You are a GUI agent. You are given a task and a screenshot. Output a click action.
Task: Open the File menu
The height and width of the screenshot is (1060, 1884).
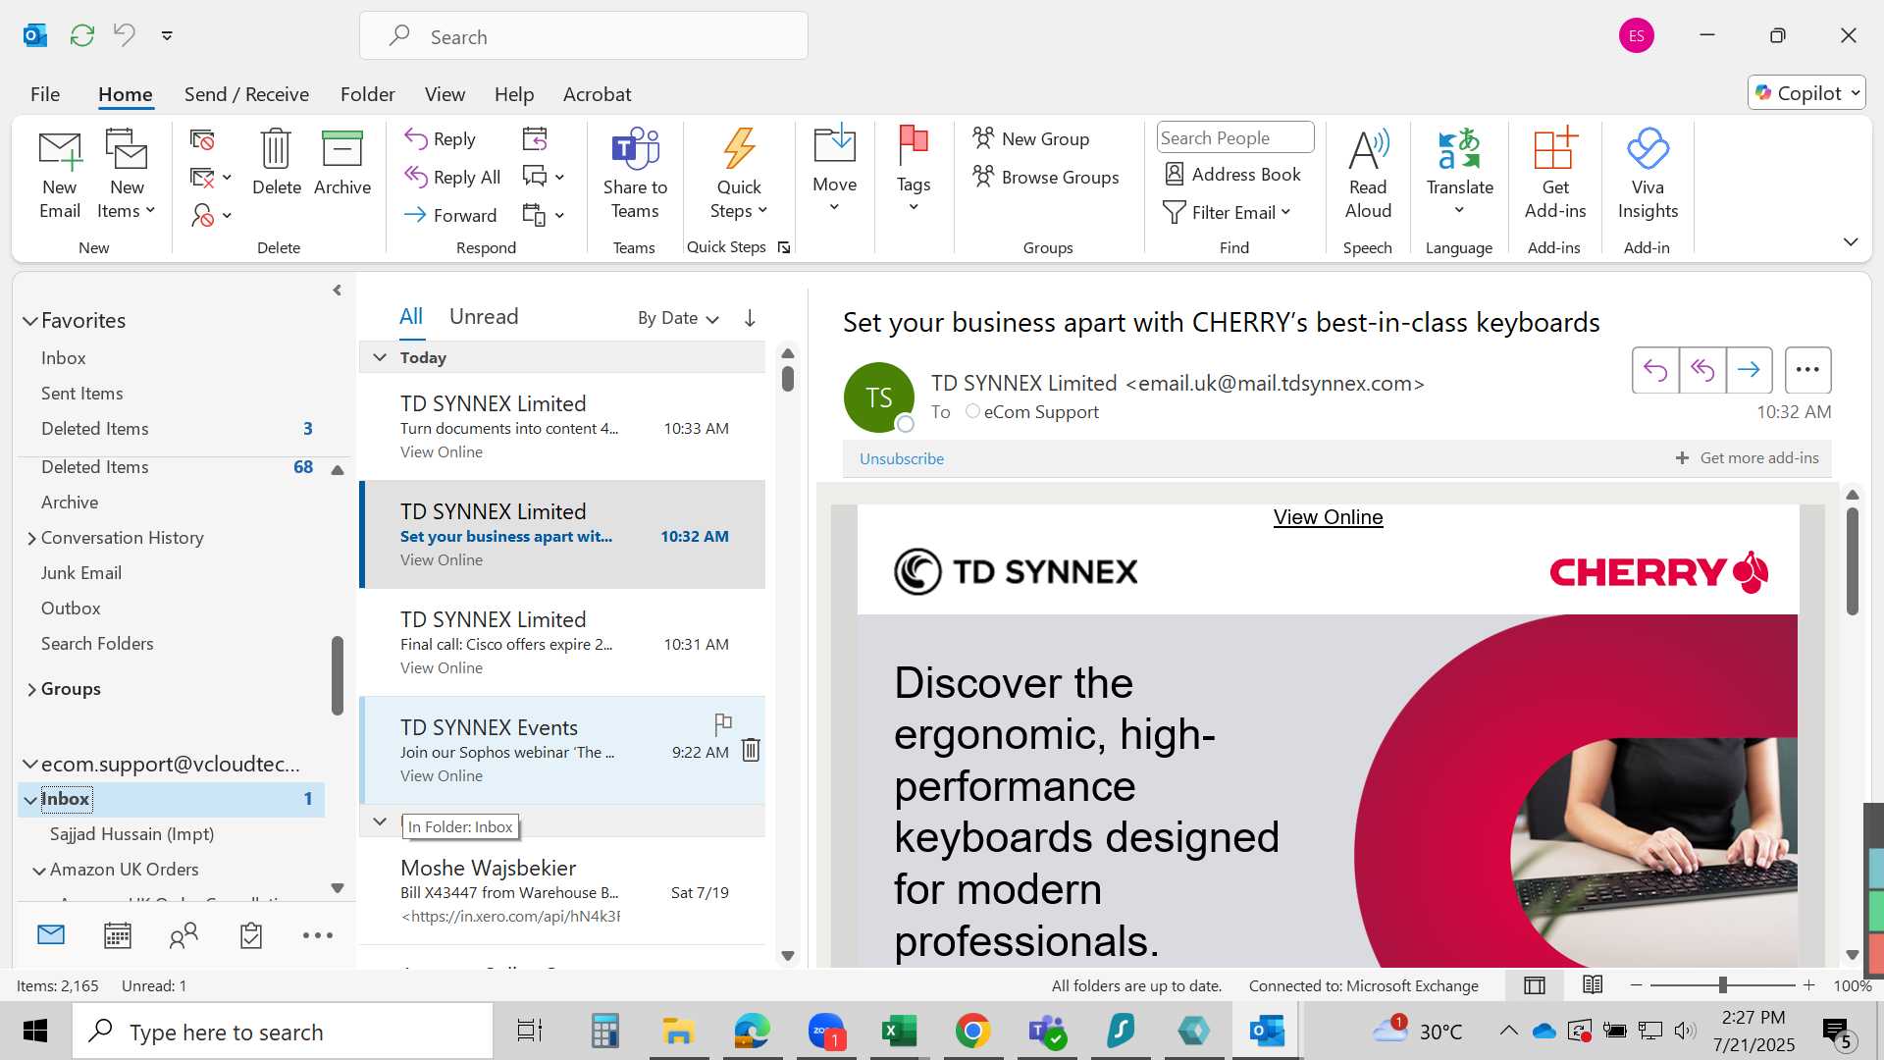(x=45, y=94)
